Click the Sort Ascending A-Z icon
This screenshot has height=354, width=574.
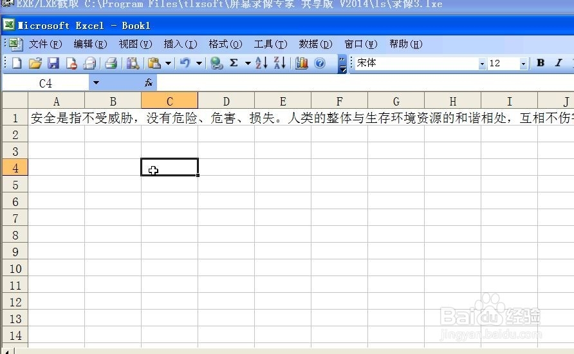(x=261, y=63)
